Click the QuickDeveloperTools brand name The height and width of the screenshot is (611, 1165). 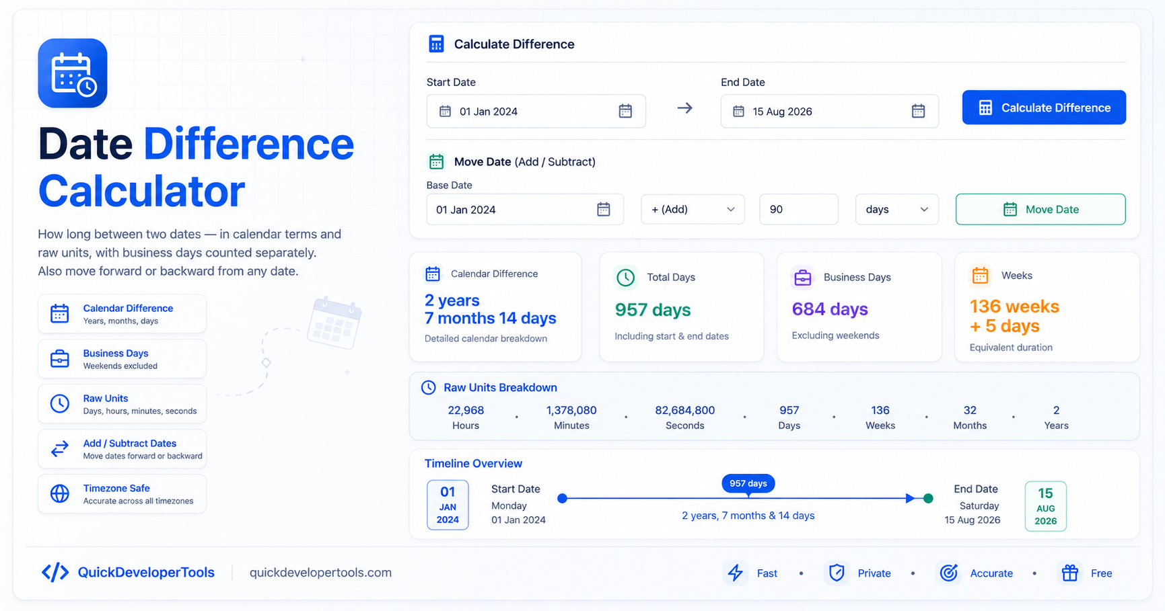146,573
